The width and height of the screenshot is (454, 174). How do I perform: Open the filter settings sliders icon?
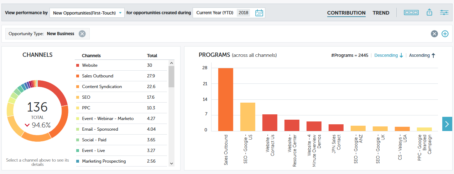pos(444,12)
